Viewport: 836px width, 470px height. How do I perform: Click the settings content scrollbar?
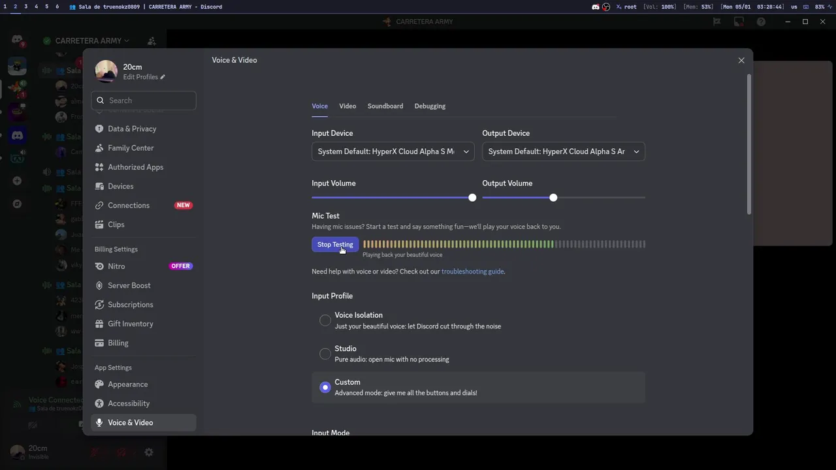click(x=749, y=144)
